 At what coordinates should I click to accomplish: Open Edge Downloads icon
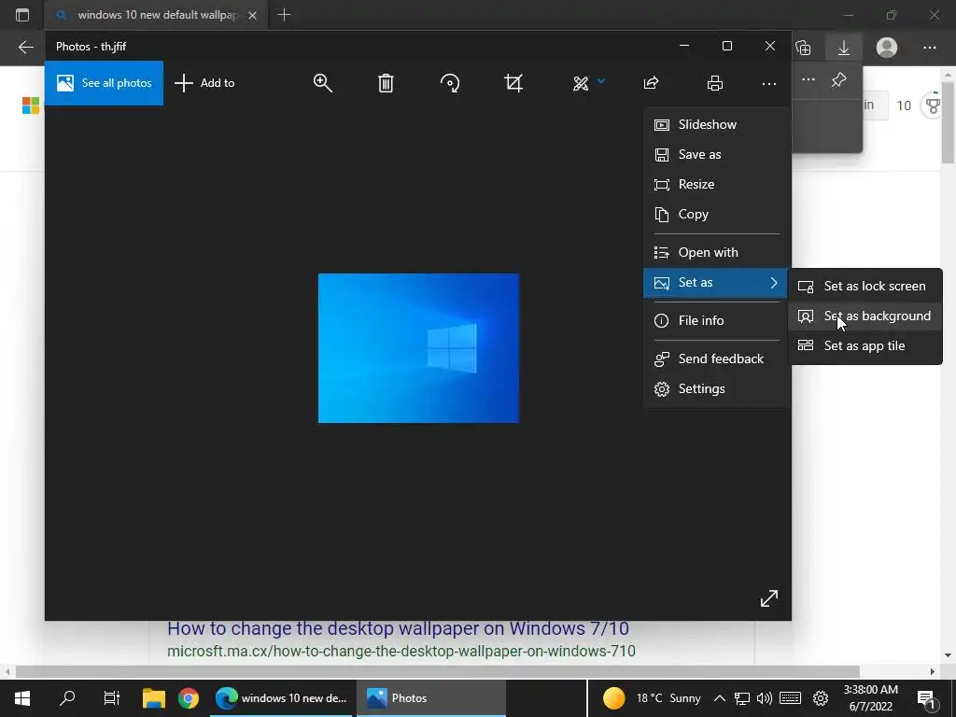tap(844, 47)
